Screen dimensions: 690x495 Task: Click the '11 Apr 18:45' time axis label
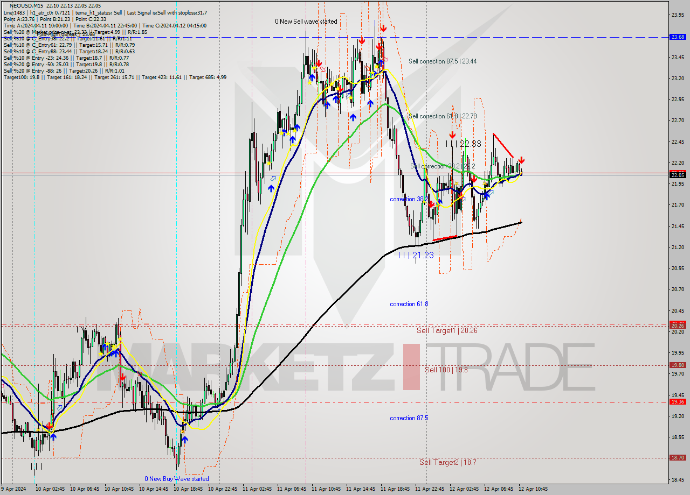pos(396,489)
